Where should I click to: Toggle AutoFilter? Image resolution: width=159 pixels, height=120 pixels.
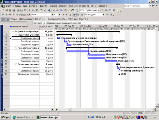(106, 15)
